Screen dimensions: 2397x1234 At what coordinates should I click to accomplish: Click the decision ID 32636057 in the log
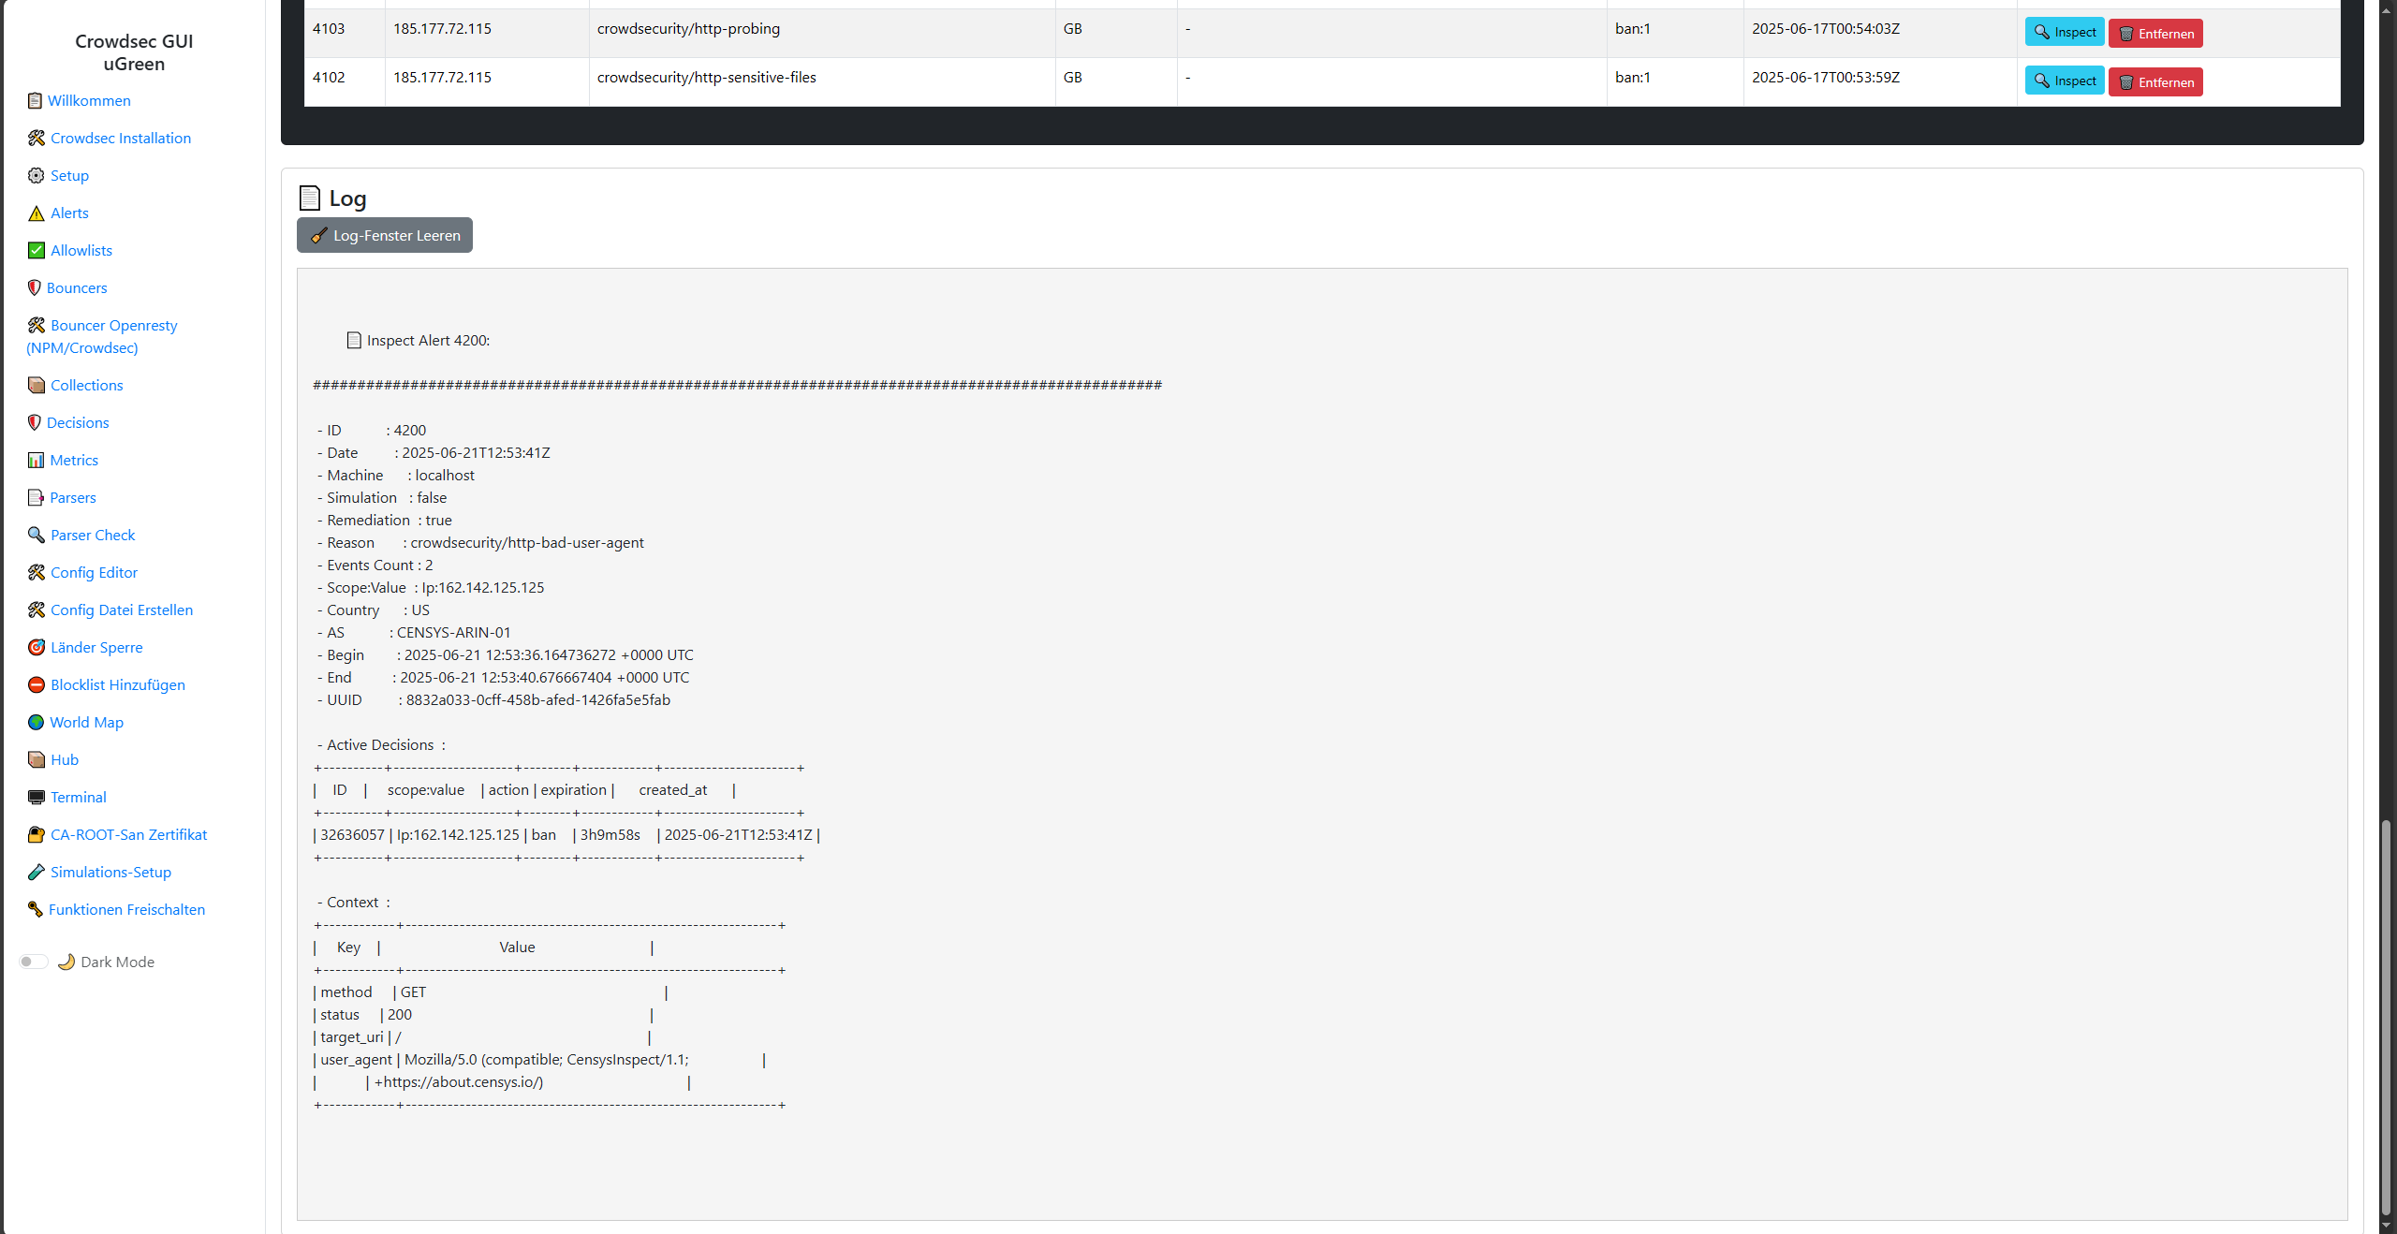coord(352,835)
